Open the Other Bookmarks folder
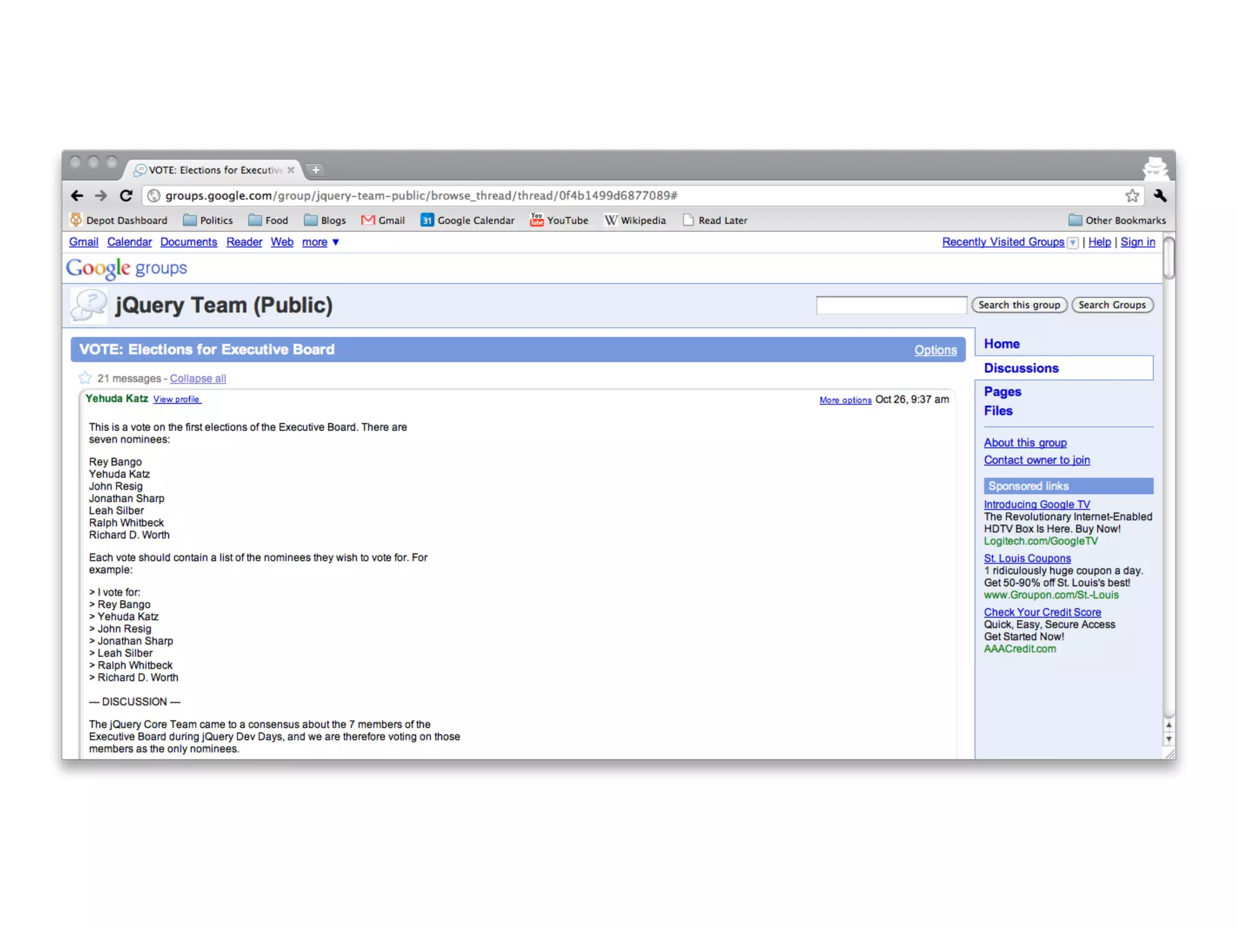This screenshot has height=928, width=1237. [1117, 221]
